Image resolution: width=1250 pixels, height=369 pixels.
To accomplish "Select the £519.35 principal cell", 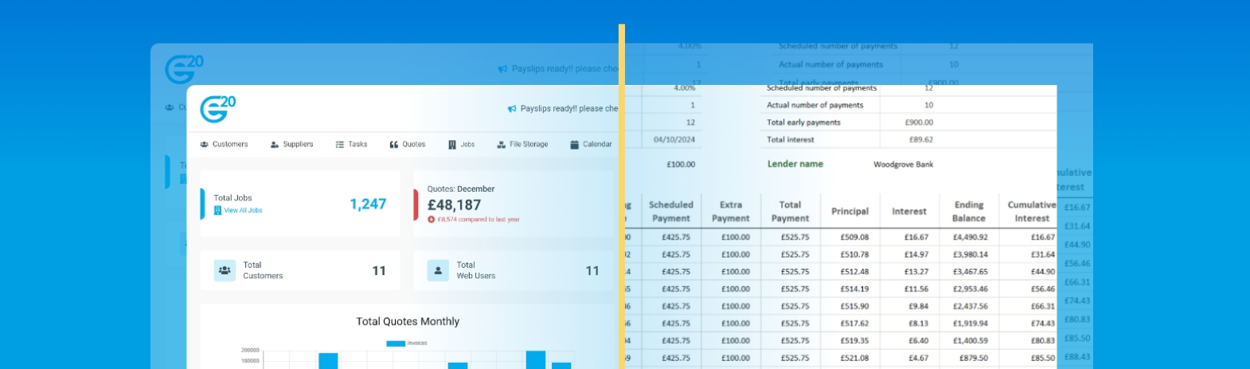I will click(x=854, y=341).
